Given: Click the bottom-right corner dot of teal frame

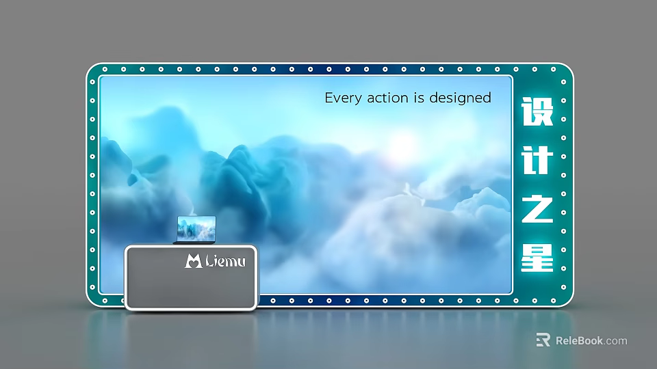Looking at the screenshot, I should click(564, 300).
